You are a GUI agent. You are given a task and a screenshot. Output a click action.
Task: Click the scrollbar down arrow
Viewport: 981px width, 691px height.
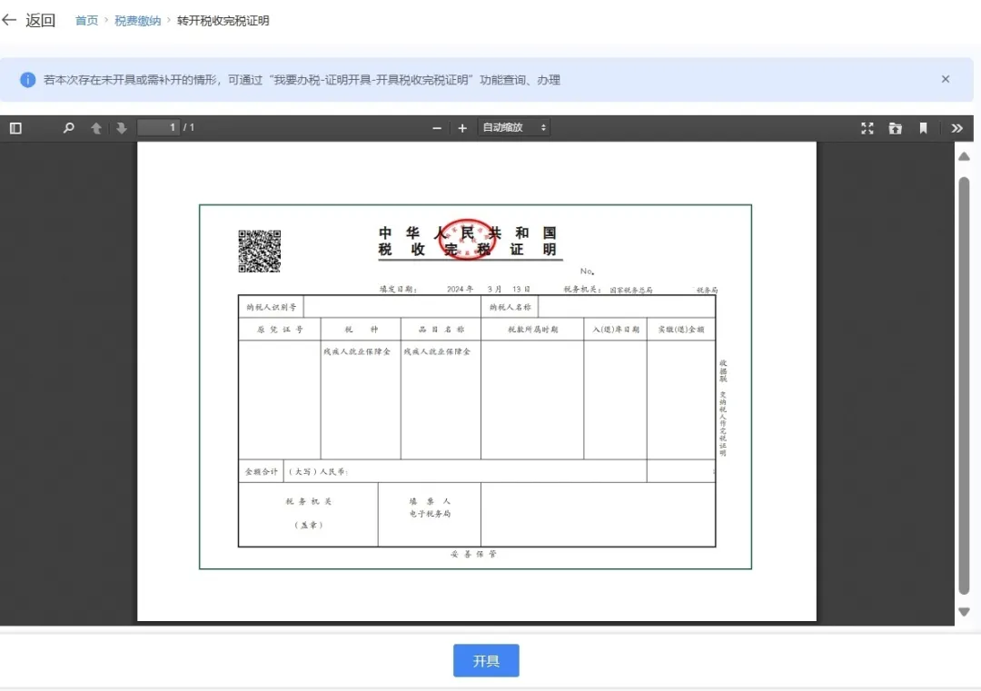[x=965, y=612]
